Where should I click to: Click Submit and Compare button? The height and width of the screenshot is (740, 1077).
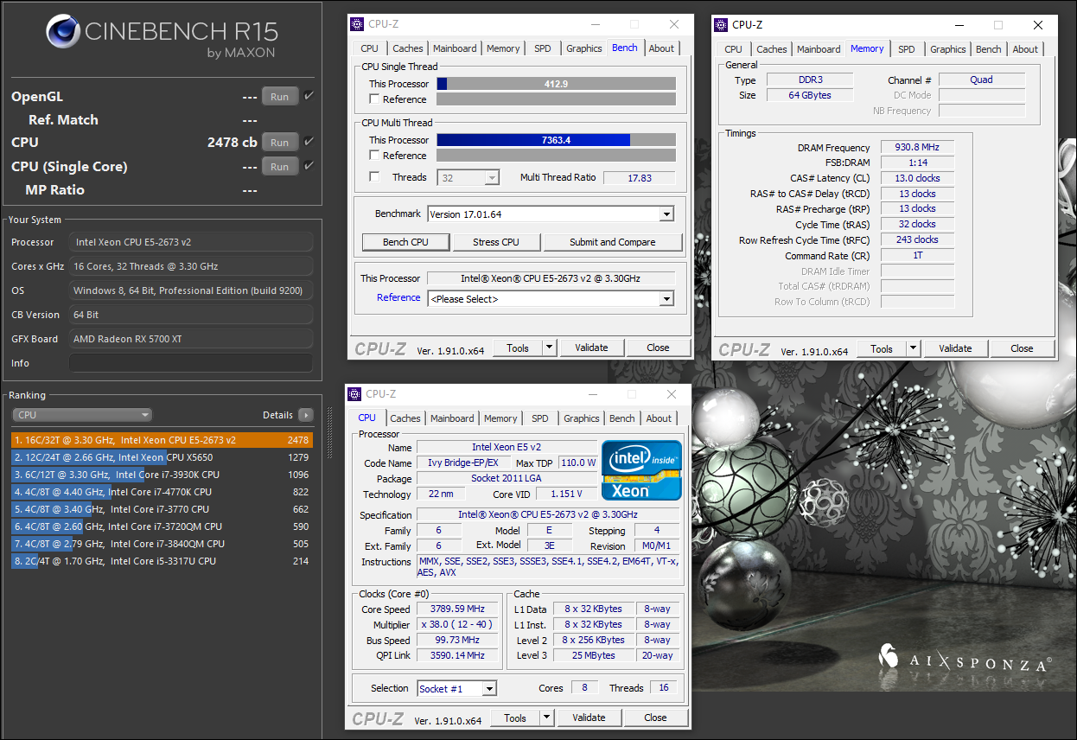pyautogui.click(x=613, y=242)
